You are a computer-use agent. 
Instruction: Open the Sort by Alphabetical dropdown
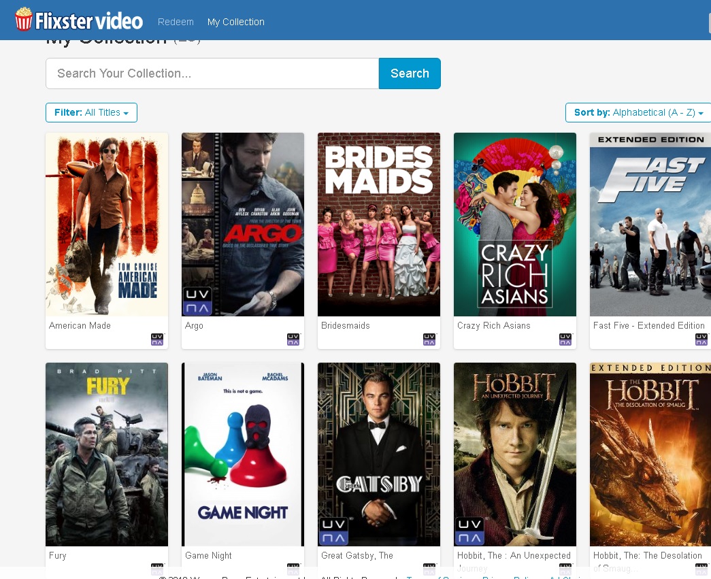(x=638, y=112)
